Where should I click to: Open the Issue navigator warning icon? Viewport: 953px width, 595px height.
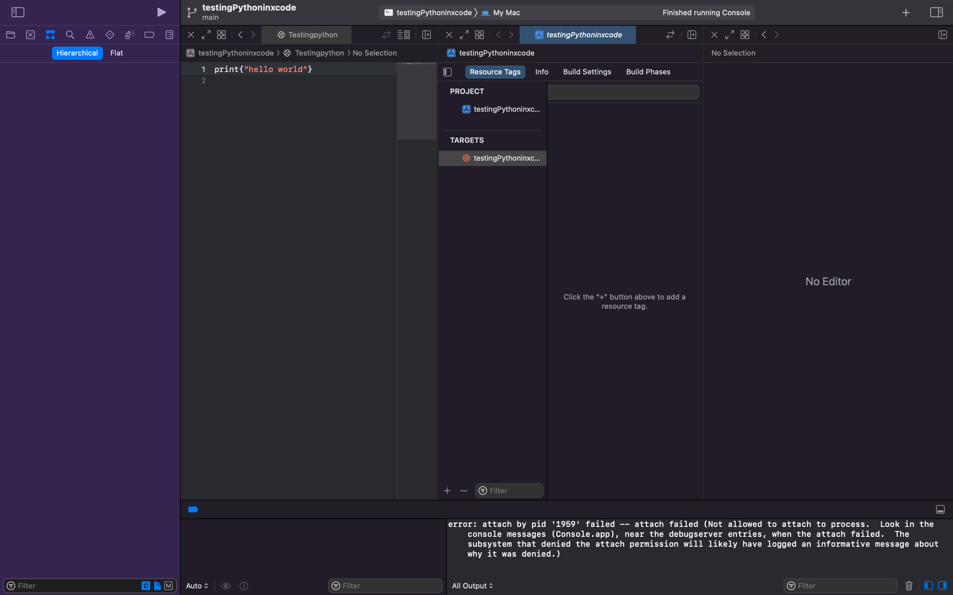[x=90, y=35]
